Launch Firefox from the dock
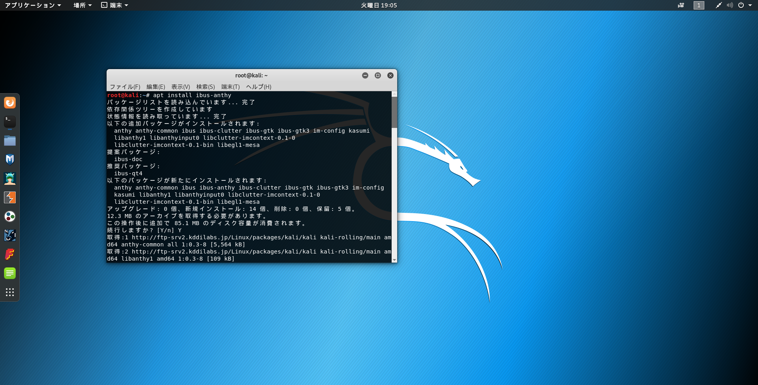 [x=10, y=103]
